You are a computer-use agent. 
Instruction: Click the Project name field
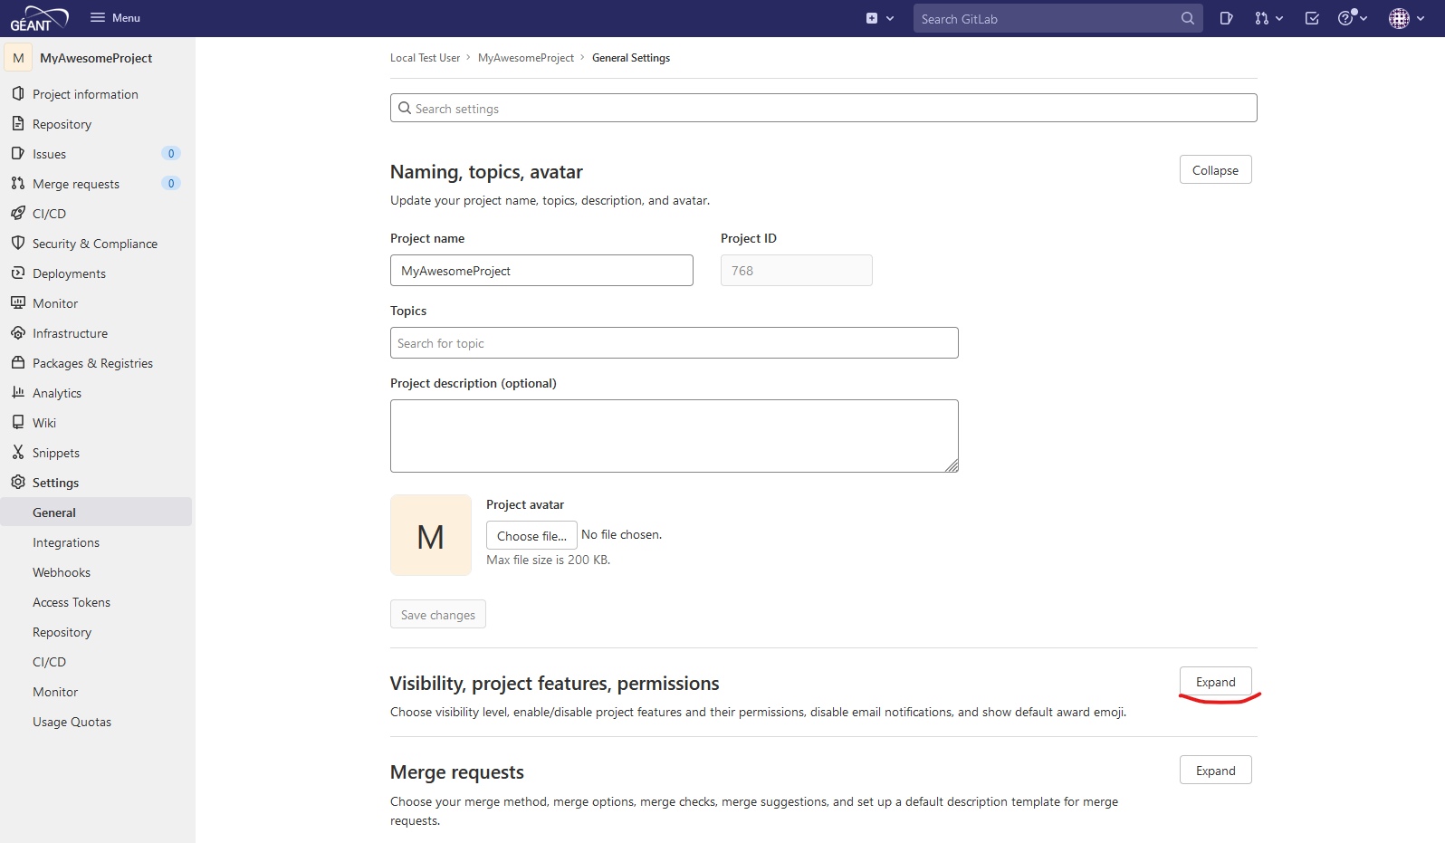click(x=541, y=271)
